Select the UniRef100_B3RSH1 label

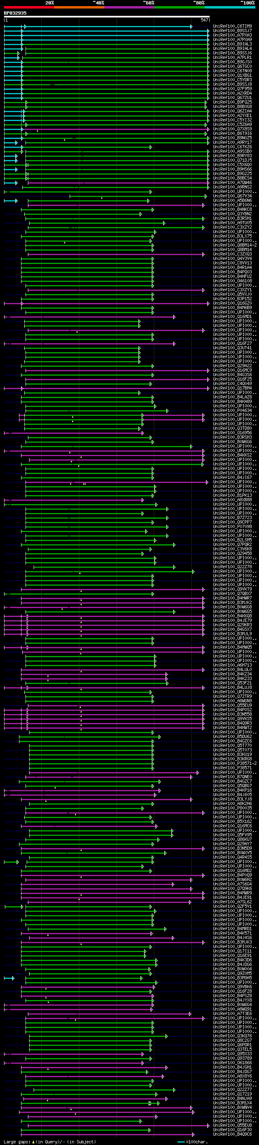pos(232,219)
